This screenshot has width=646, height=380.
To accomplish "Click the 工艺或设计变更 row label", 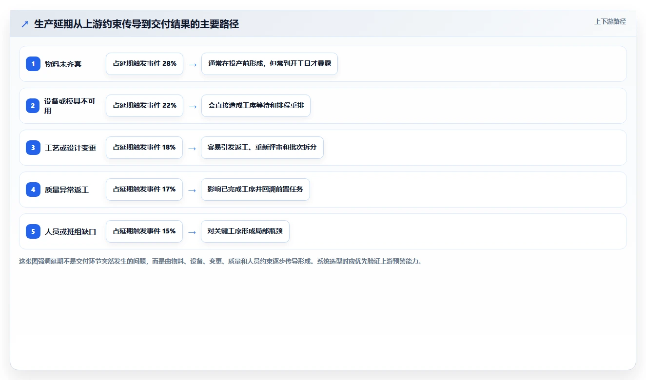I will tap(71, 148).
